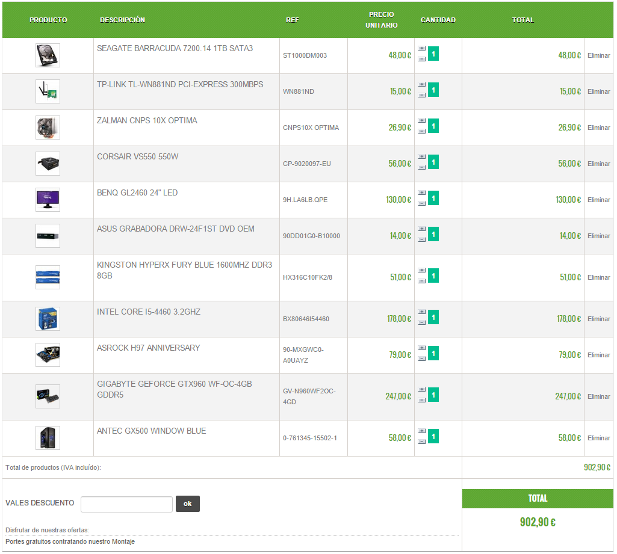Decrease quantity of Gigabyte GTX960 card
Image resolution: width=617 pixels, height=554 pixels.
pos(421,400)
